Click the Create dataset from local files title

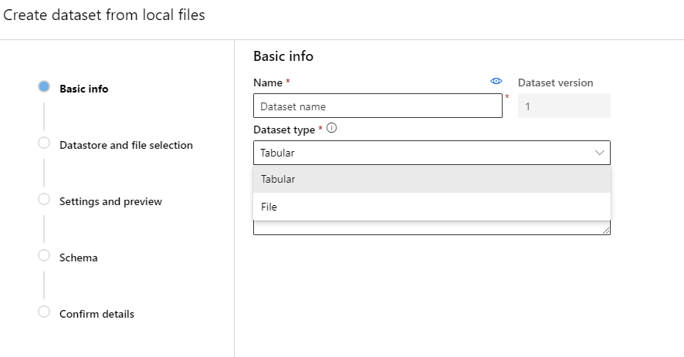(x=103, y=15)
